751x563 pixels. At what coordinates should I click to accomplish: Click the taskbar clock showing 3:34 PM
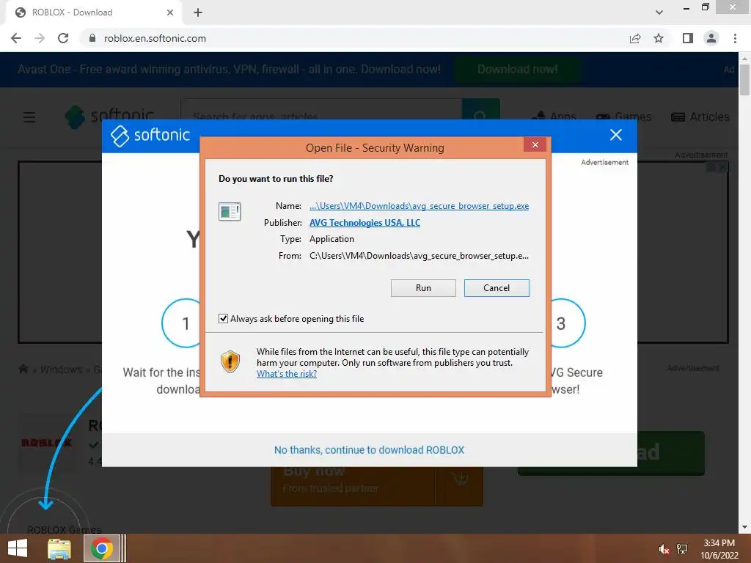click(719, 549)
